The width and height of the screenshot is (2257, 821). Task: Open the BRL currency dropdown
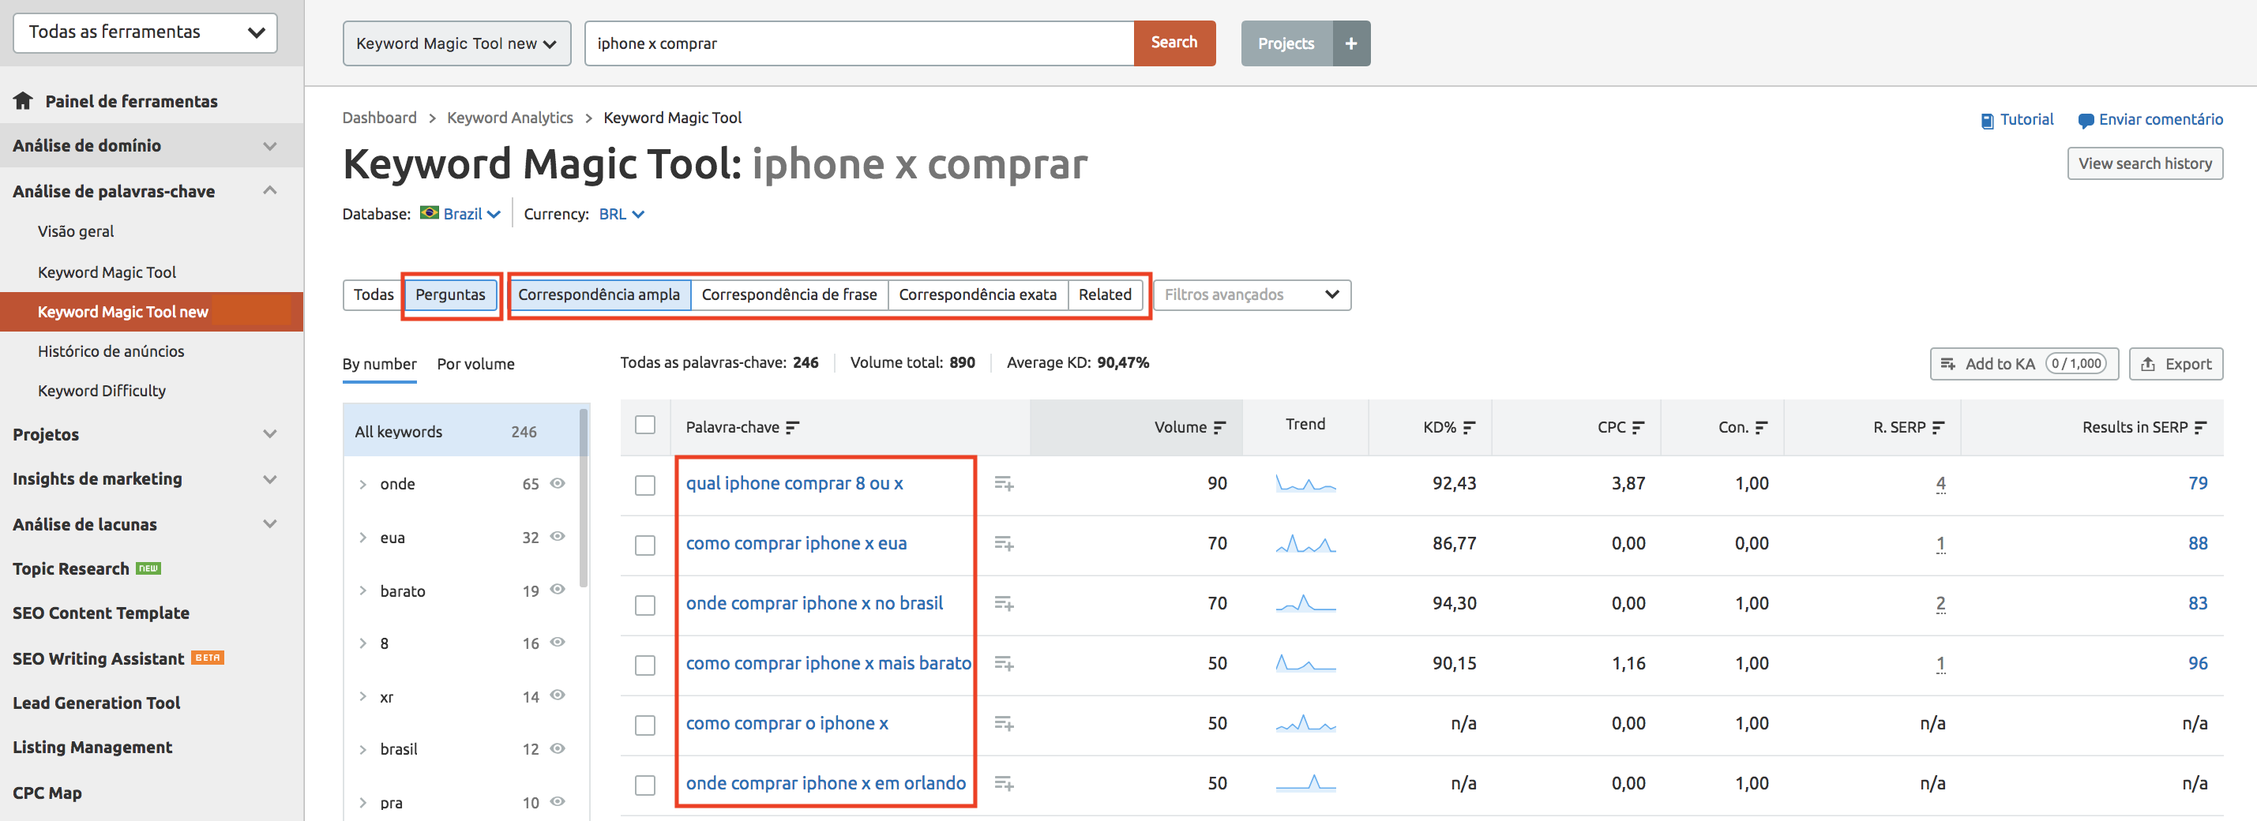tap(622, 214)
